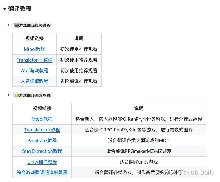
Task: Open Mtool教程 link in video tutorial table
Action: tap(34, 49)
